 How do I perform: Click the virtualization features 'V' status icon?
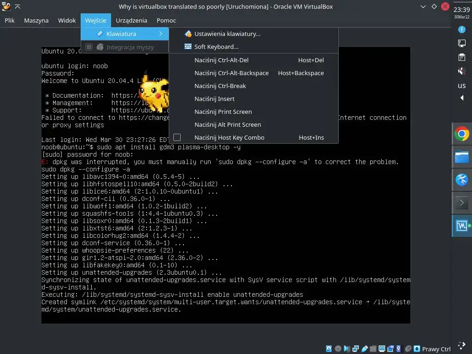coord(399,348)
